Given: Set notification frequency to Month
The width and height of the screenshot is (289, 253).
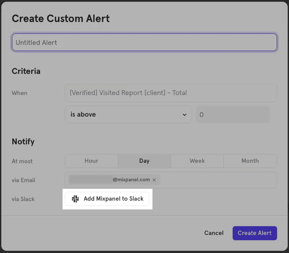Looking at the screenshot, I should click(x=250, y=161).
